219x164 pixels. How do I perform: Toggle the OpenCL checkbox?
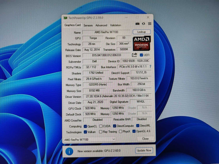point(85,126)
